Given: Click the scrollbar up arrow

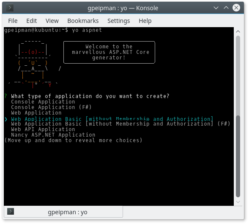Looking at the screenshot, I should click(238, 31).
